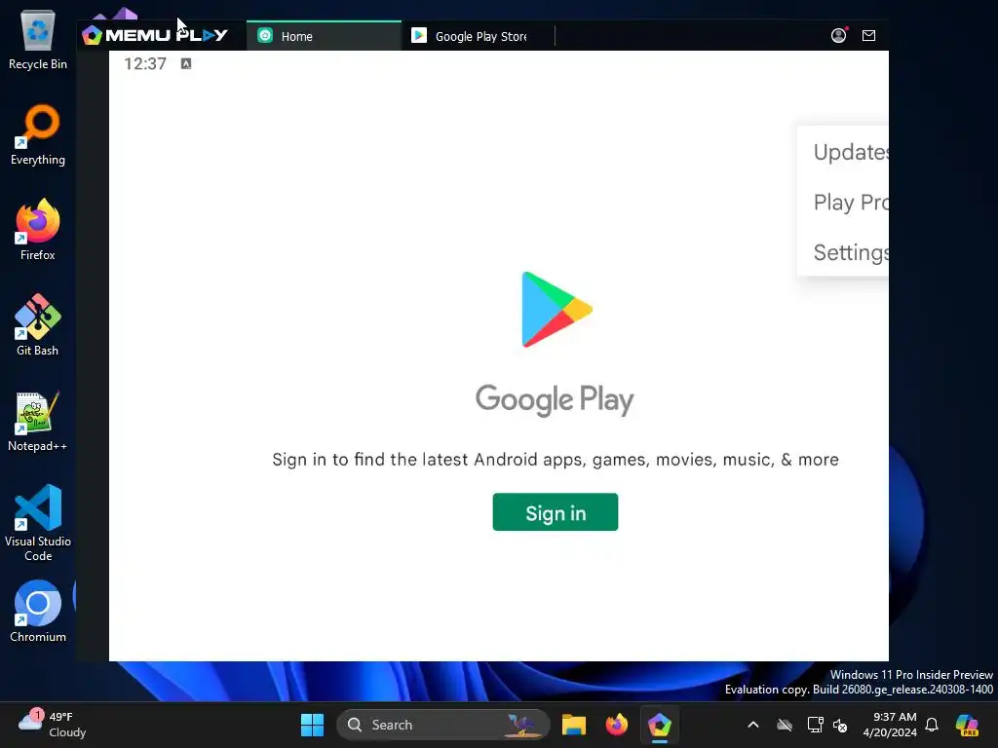Open the MEmu account profile icon

(x=838, y=36)
